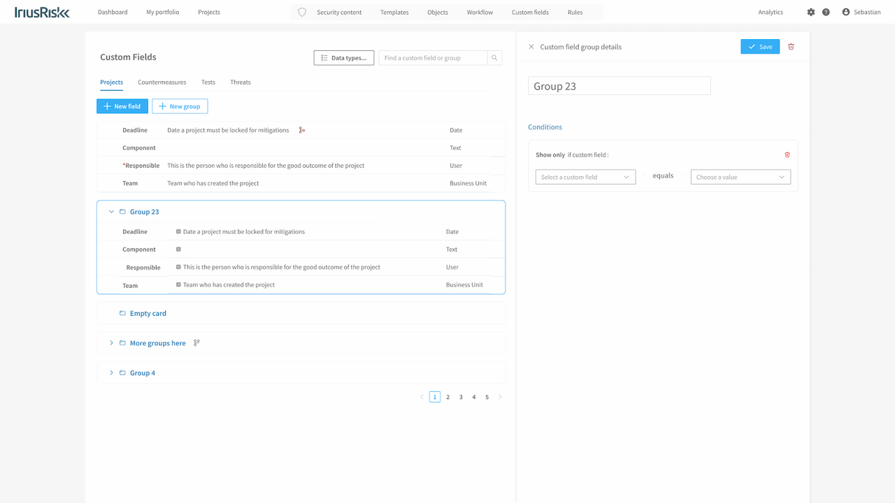The image size is (895, 503).
Task: Click the folder icon of Empty card
Action: (122, 314)
